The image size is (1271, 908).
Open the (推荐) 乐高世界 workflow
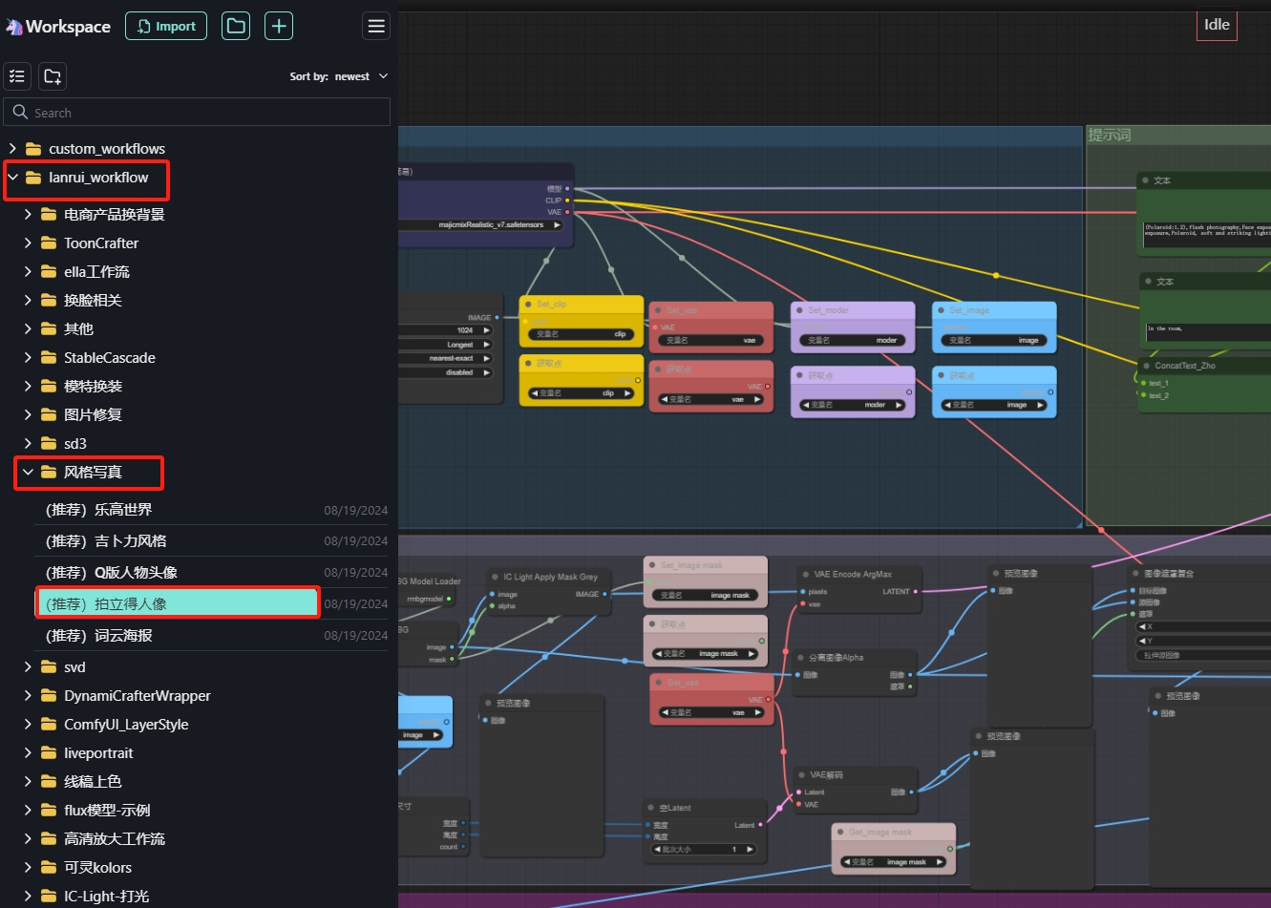[212, 510]
